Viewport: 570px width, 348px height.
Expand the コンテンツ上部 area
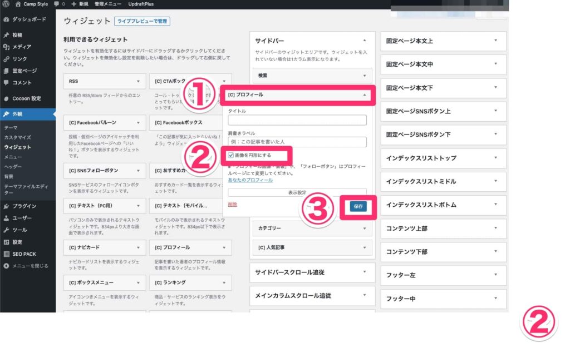coord(495,228)
